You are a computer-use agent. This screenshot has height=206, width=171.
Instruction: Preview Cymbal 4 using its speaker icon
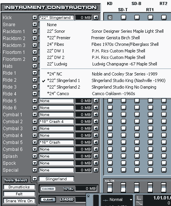pyautogui.click(x=96, y=136)
